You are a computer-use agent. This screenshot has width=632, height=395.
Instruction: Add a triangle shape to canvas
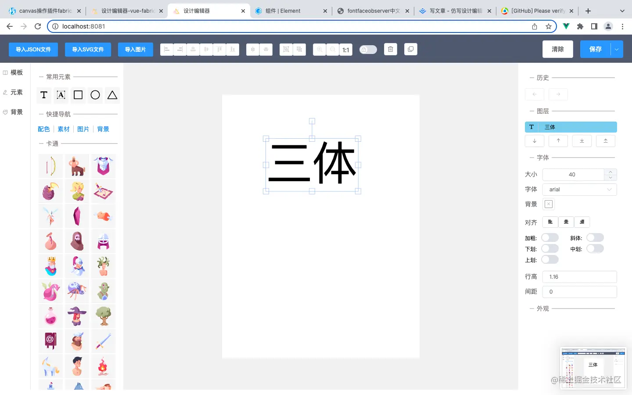pyautogui.click(x=112, y=95)
